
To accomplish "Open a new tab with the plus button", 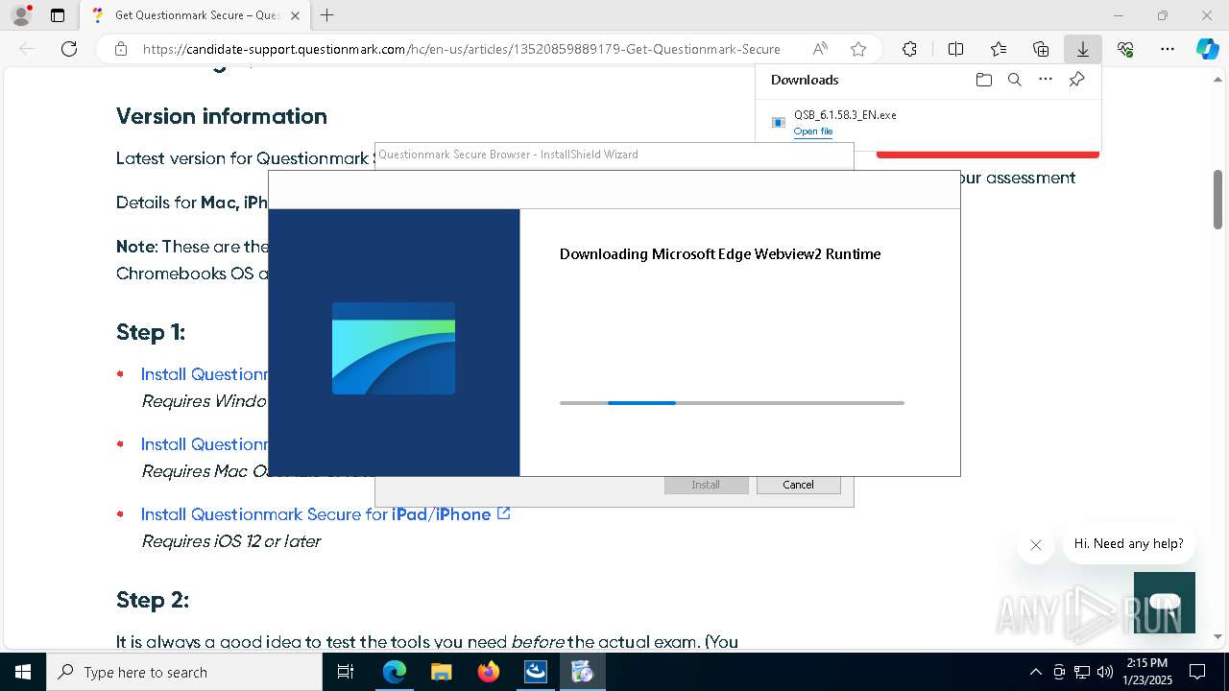I will (327, 15).
